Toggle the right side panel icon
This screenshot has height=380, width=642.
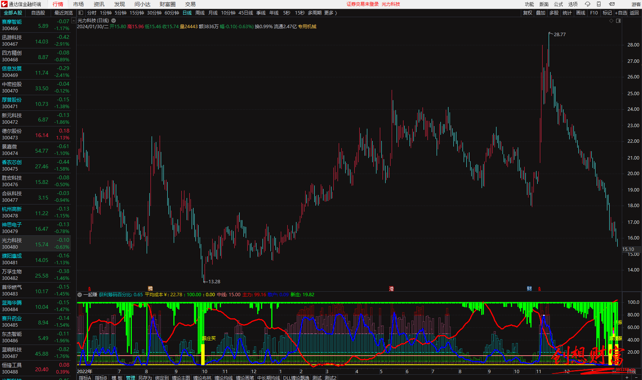[x=618, y=21]
